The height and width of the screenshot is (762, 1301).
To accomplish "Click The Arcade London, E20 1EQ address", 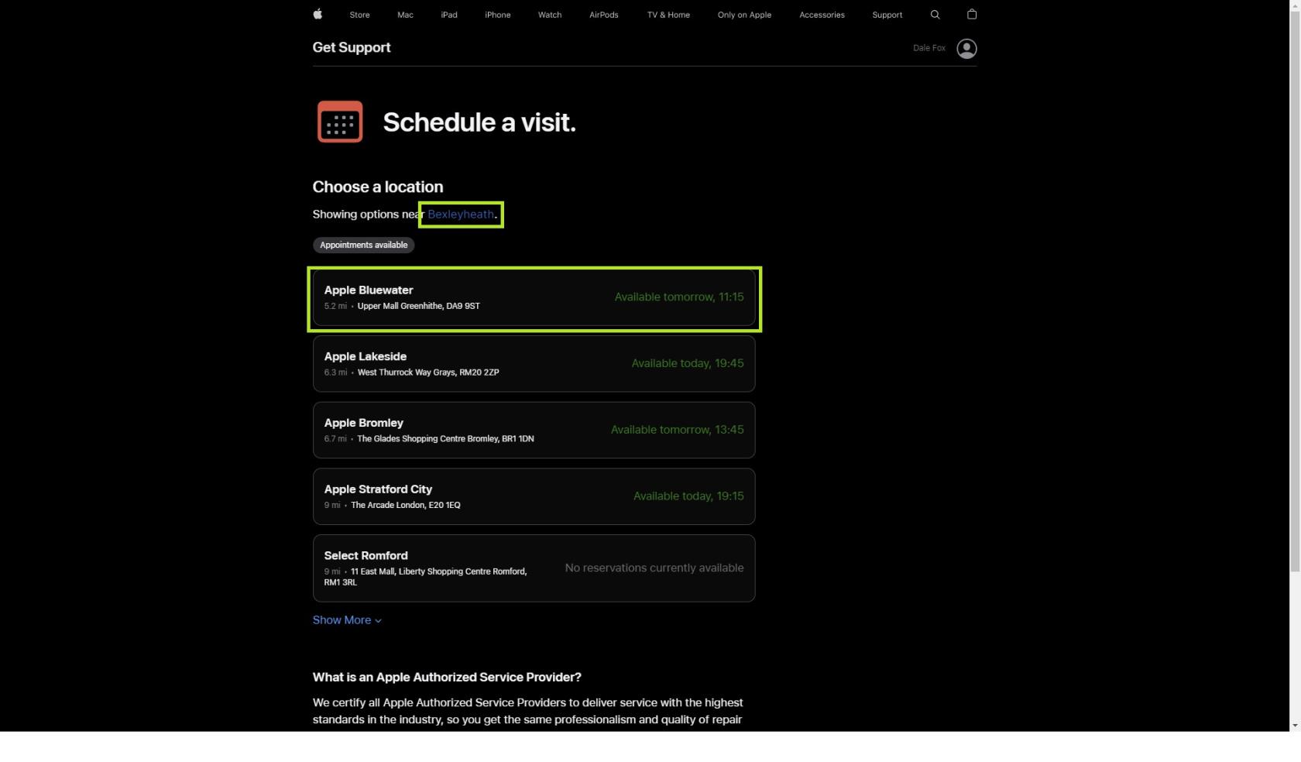I will (x=405, y=505).
